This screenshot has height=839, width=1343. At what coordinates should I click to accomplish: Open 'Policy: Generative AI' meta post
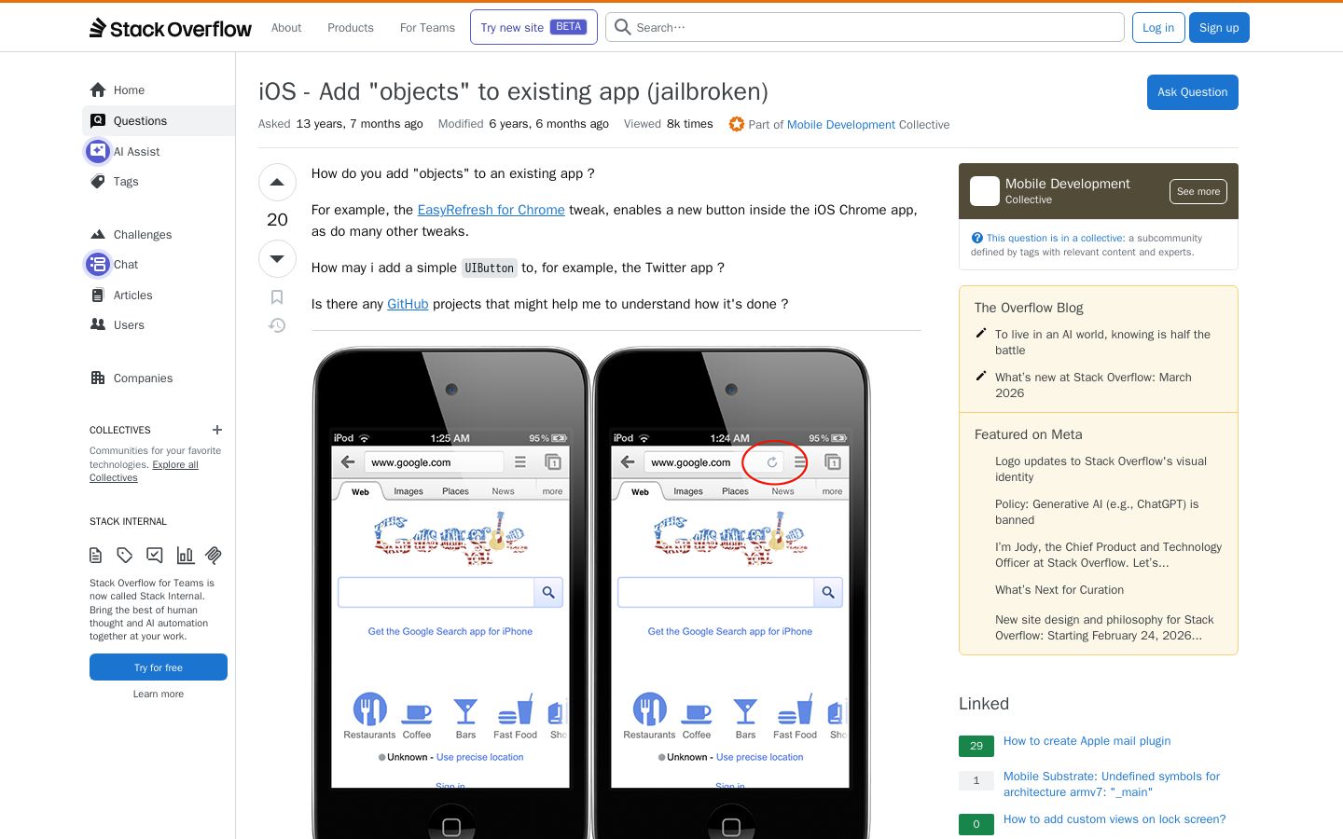1097,512
